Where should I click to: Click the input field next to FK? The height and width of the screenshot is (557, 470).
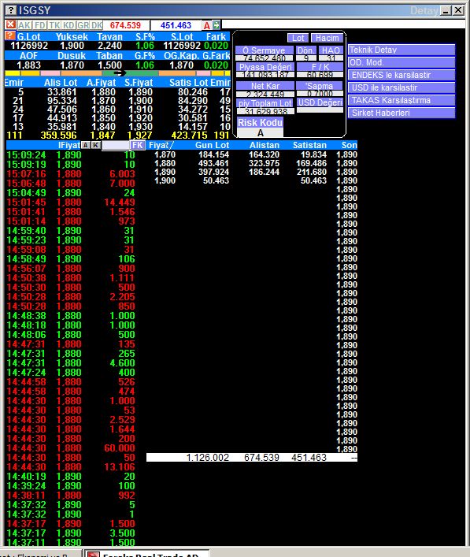coord(116,145)
